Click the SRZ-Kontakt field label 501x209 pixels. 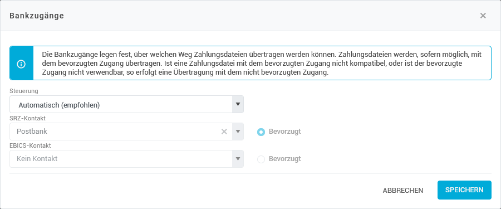click(x=27, y=118)
